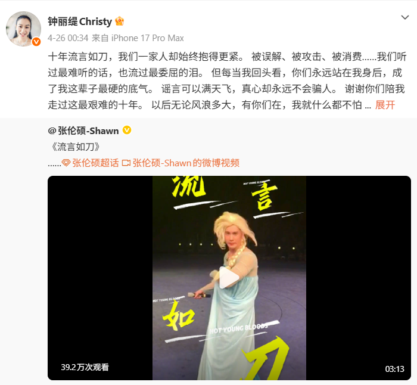Expand the full post with 展开

point(385,105)
